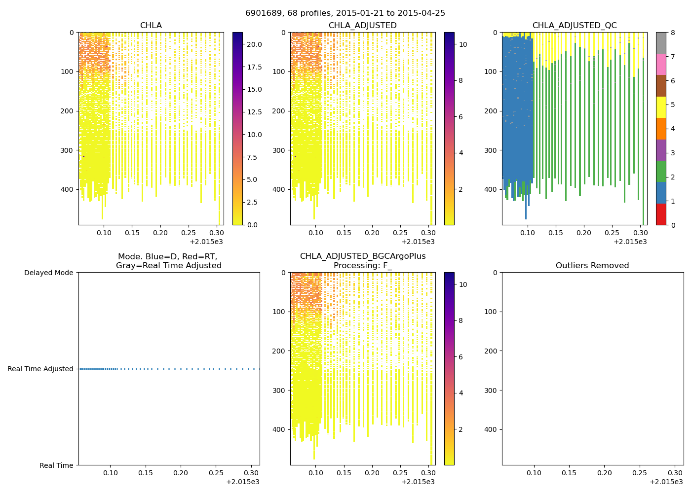Click the Delayed Mode axis label
This screenshot has width=691, height=493.
pyautogui.click(x=48, y=273)
